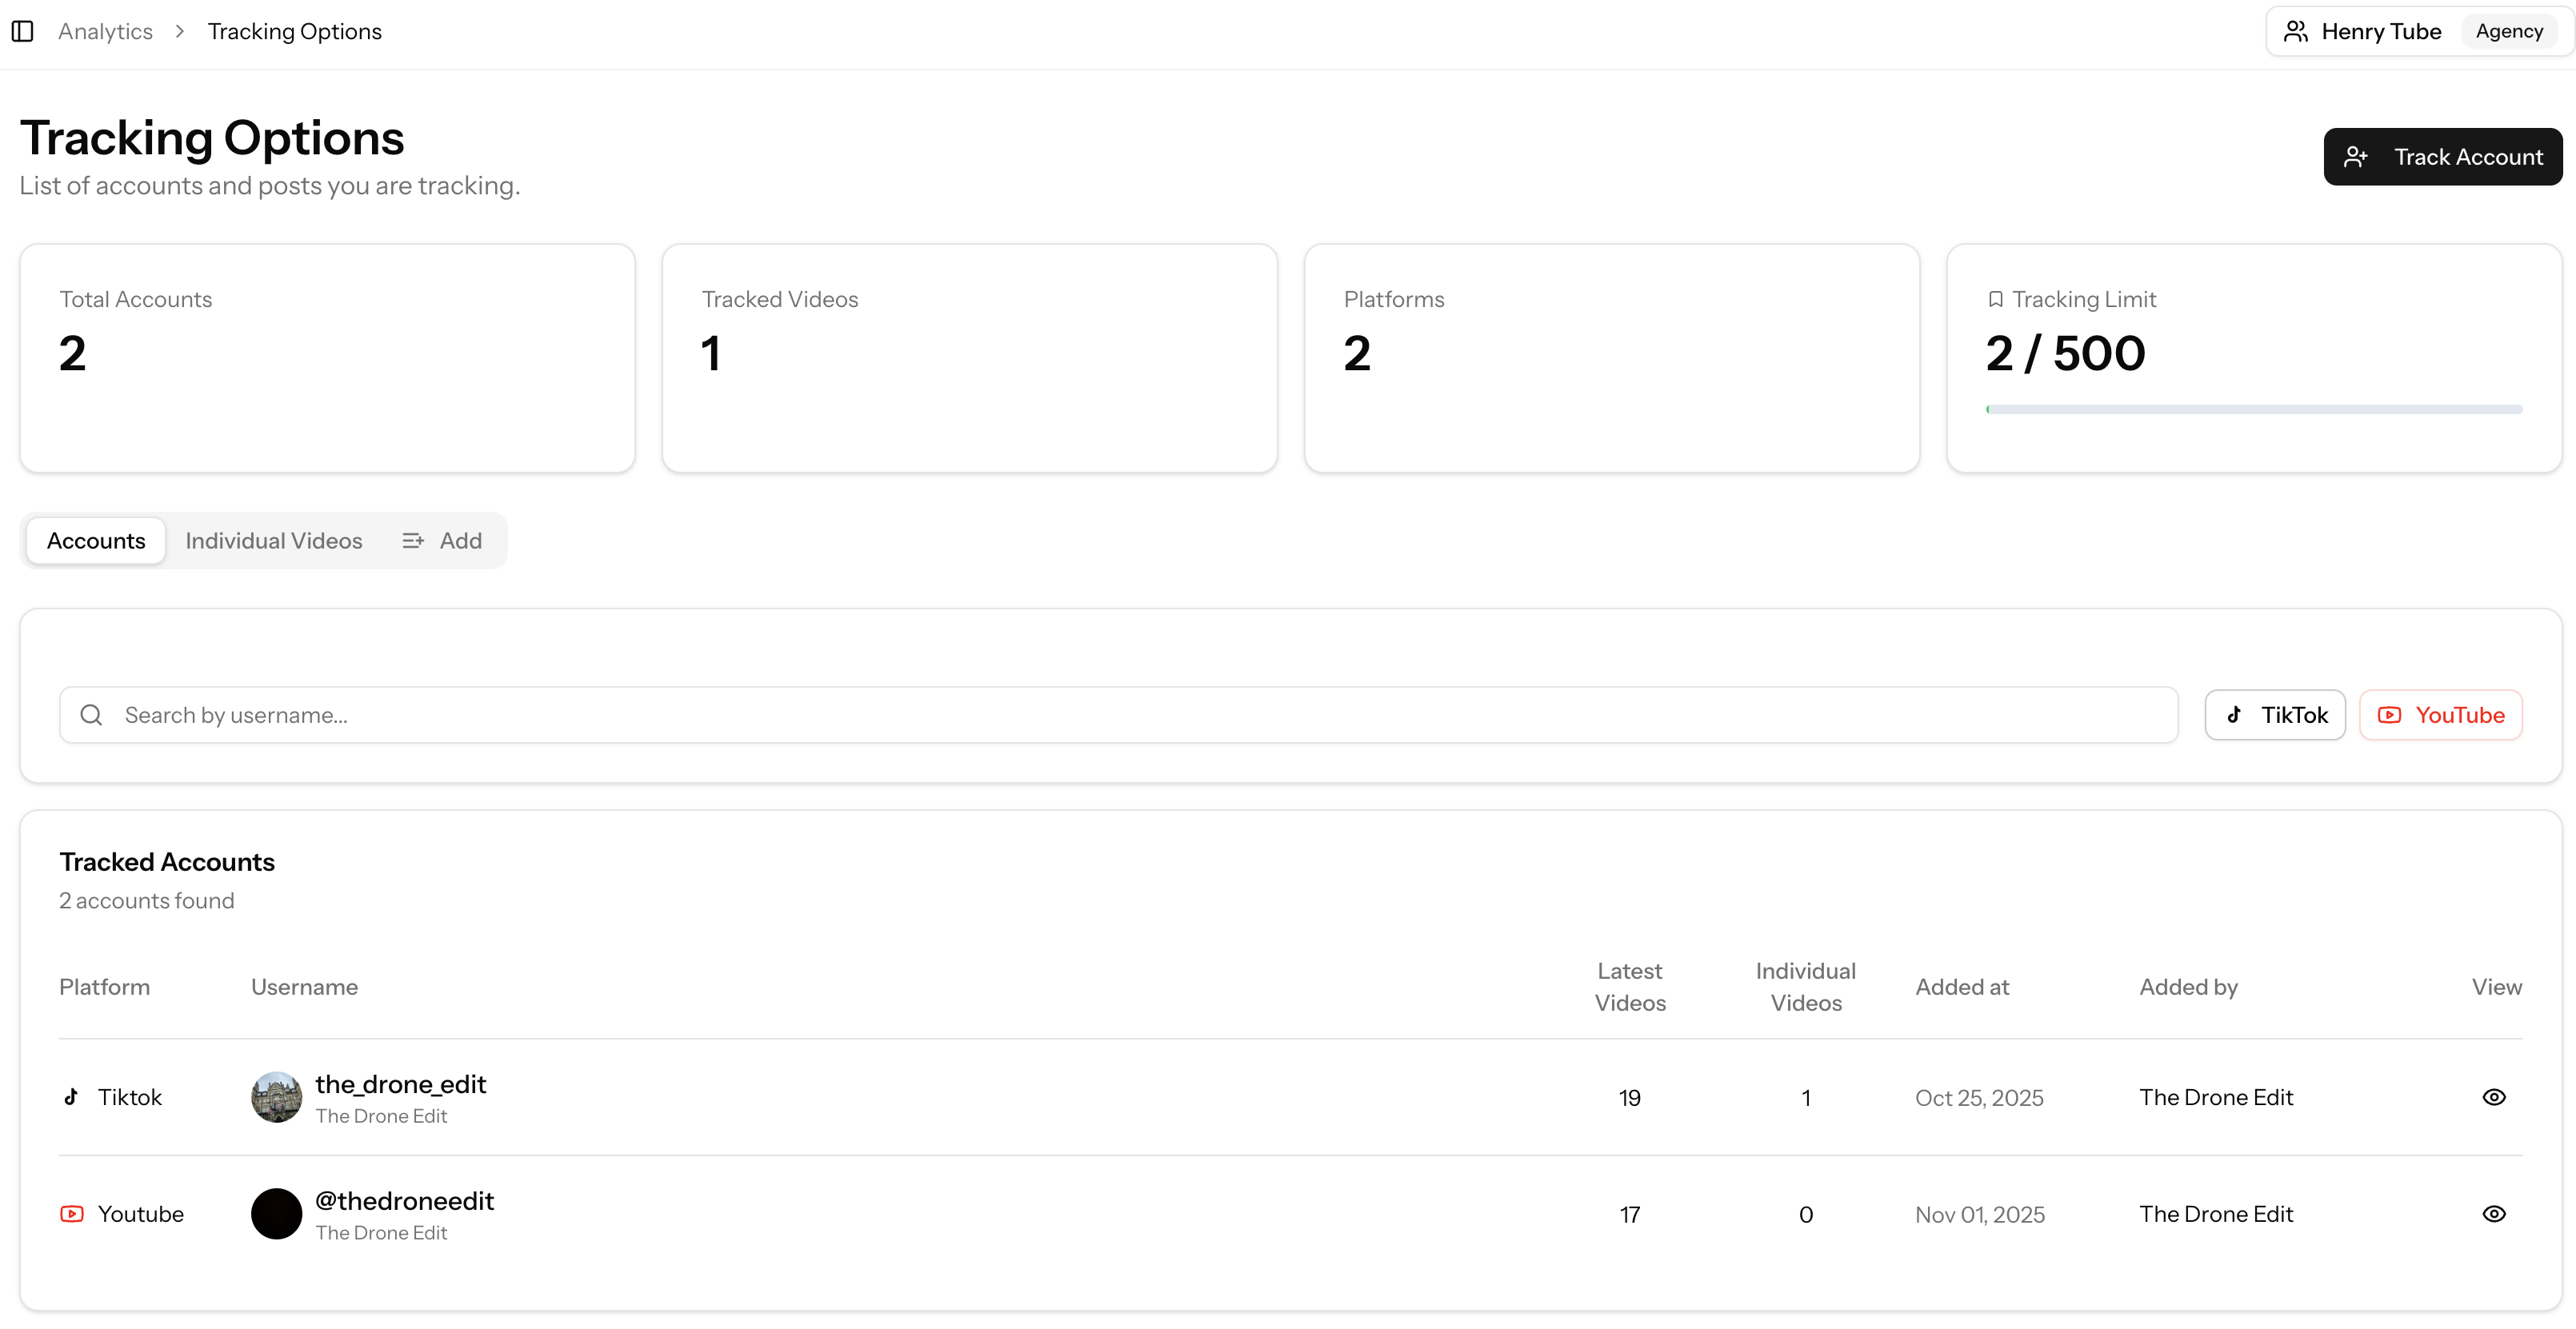Toggle the TikTok platform filter
Viewport: 2576px width, 1329px height.
tap(2275, 714)
